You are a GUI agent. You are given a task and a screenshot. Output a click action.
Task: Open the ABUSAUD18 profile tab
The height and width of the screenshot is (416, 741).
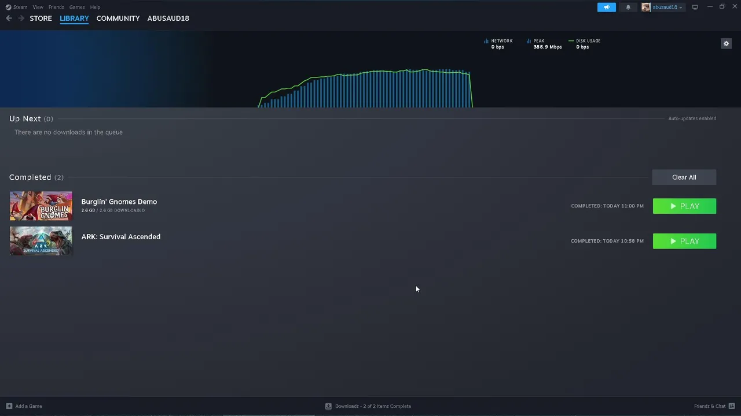coord(168,18)
